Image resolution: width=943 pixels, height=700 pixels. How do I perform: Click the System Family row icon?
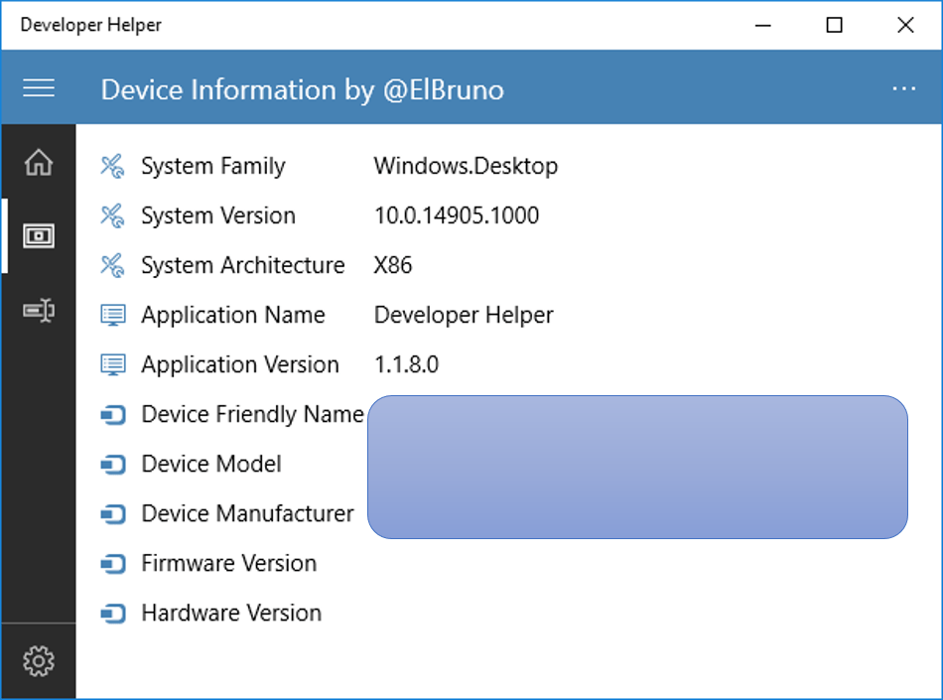point(113,166)
